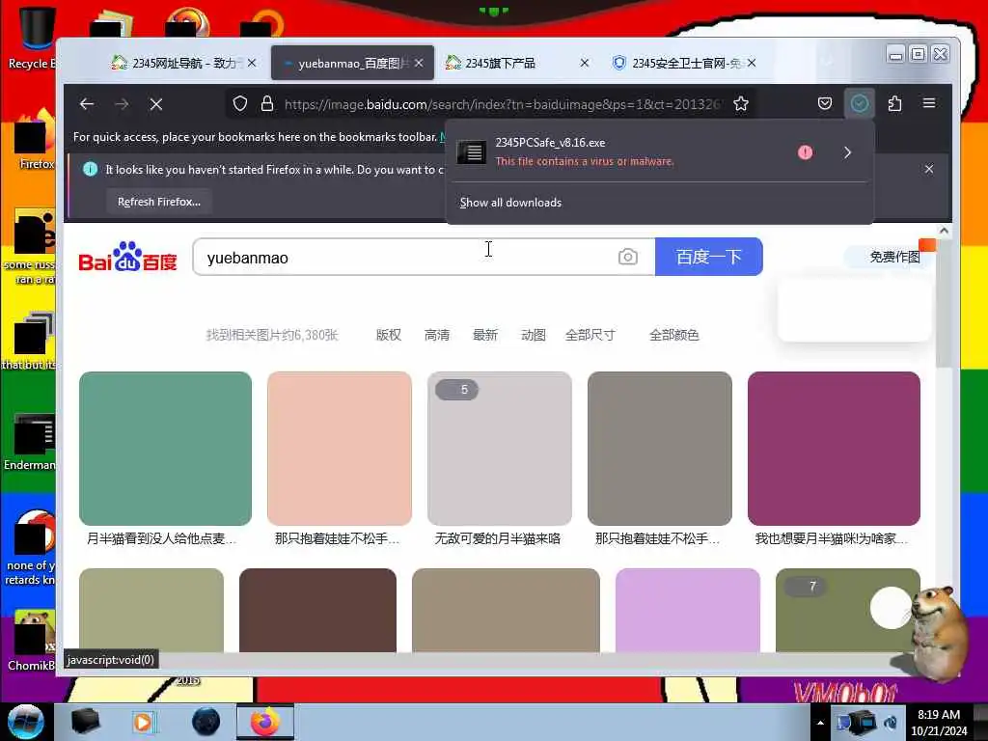Toggle the downloads panel toolbar button

860,104
